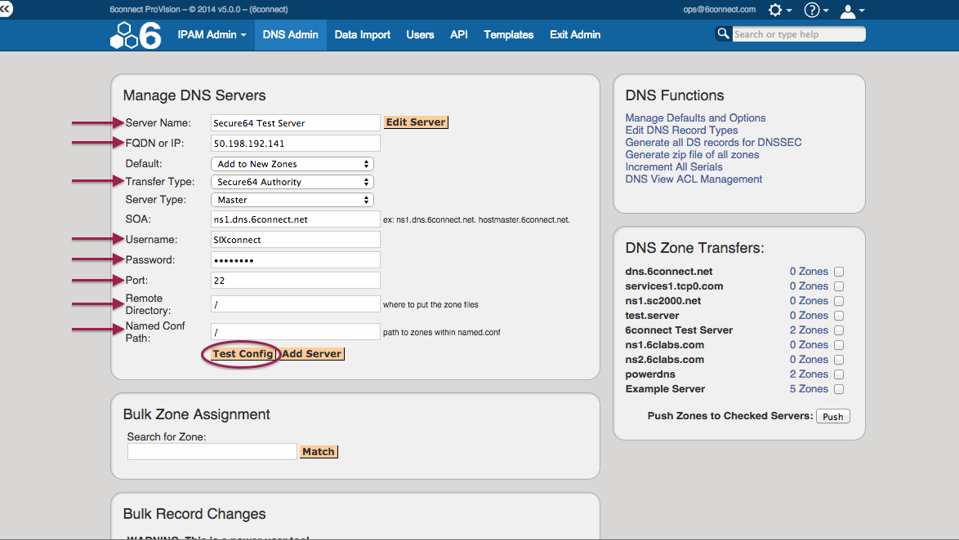Check the ns2.6clabs.com checkbox
The height and width of the screenshot is (540, 959).
(839, 360)
